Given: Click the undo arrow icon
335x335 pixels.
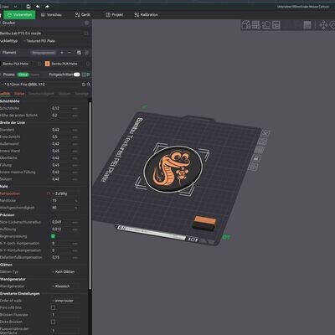Looking at the screenshot, I should click(x=38, y=6).
